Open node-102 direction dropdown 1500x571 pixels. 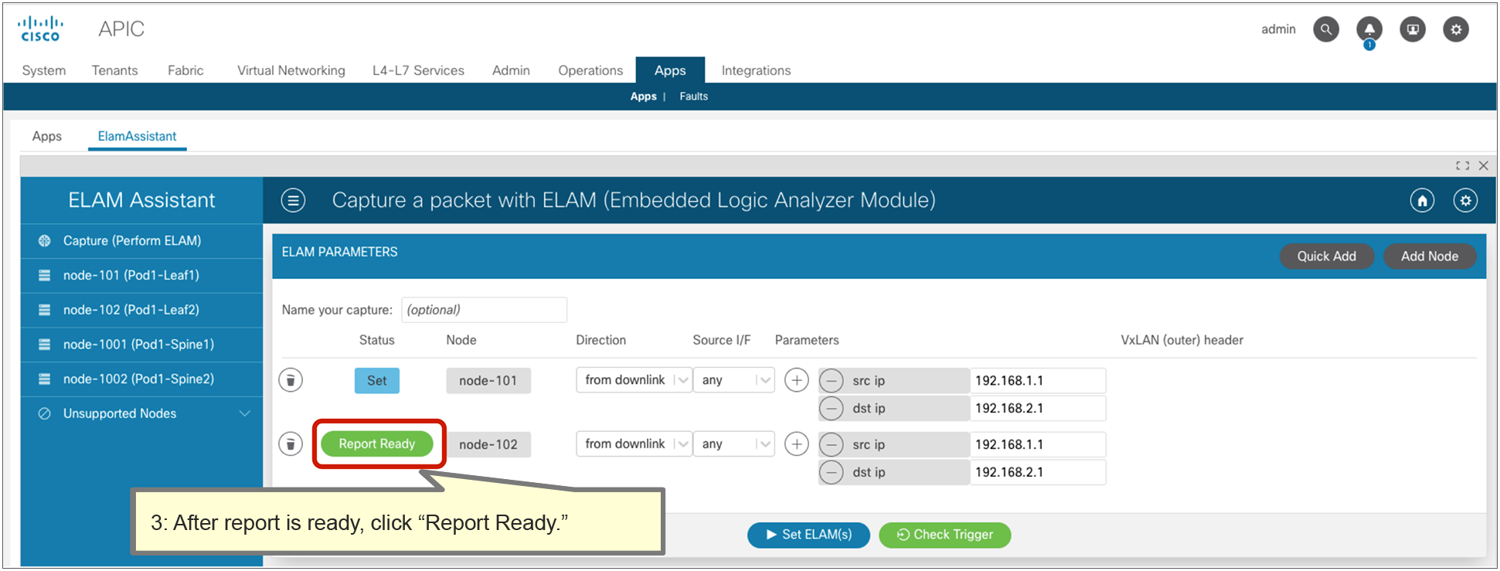point(634,444)
